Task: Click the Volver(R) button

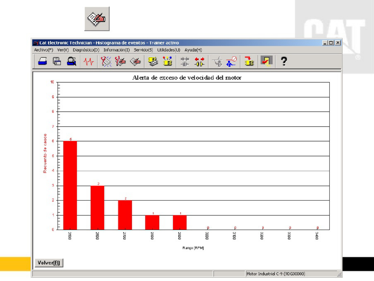Action: click(49, 263)
